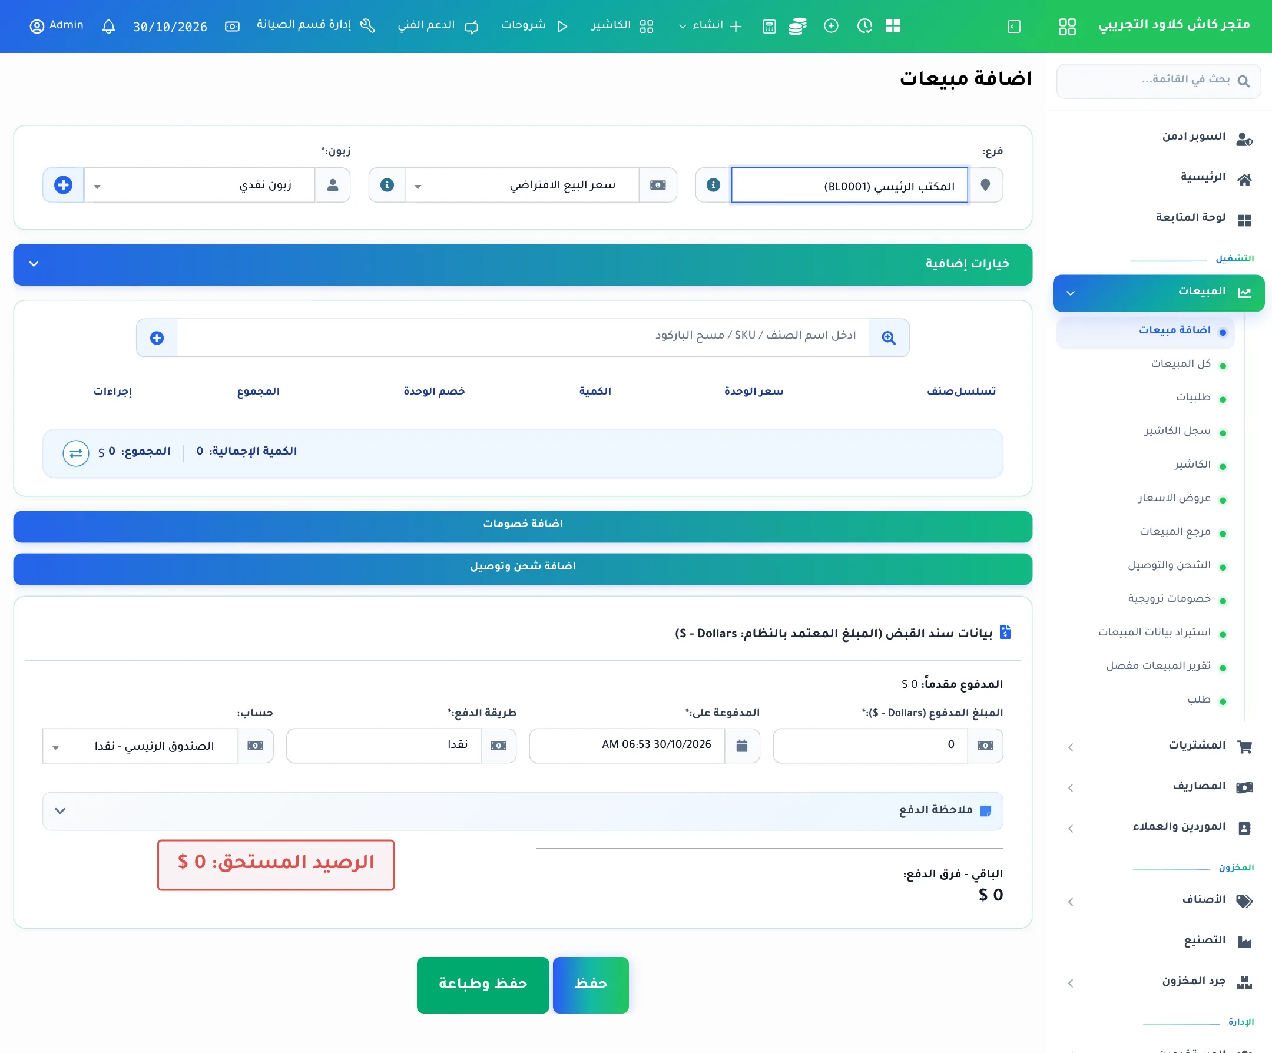The width and height of the screenshot is (1272, 1053).
Task: Click the add new product plus icon
Action: pos(157,337)
